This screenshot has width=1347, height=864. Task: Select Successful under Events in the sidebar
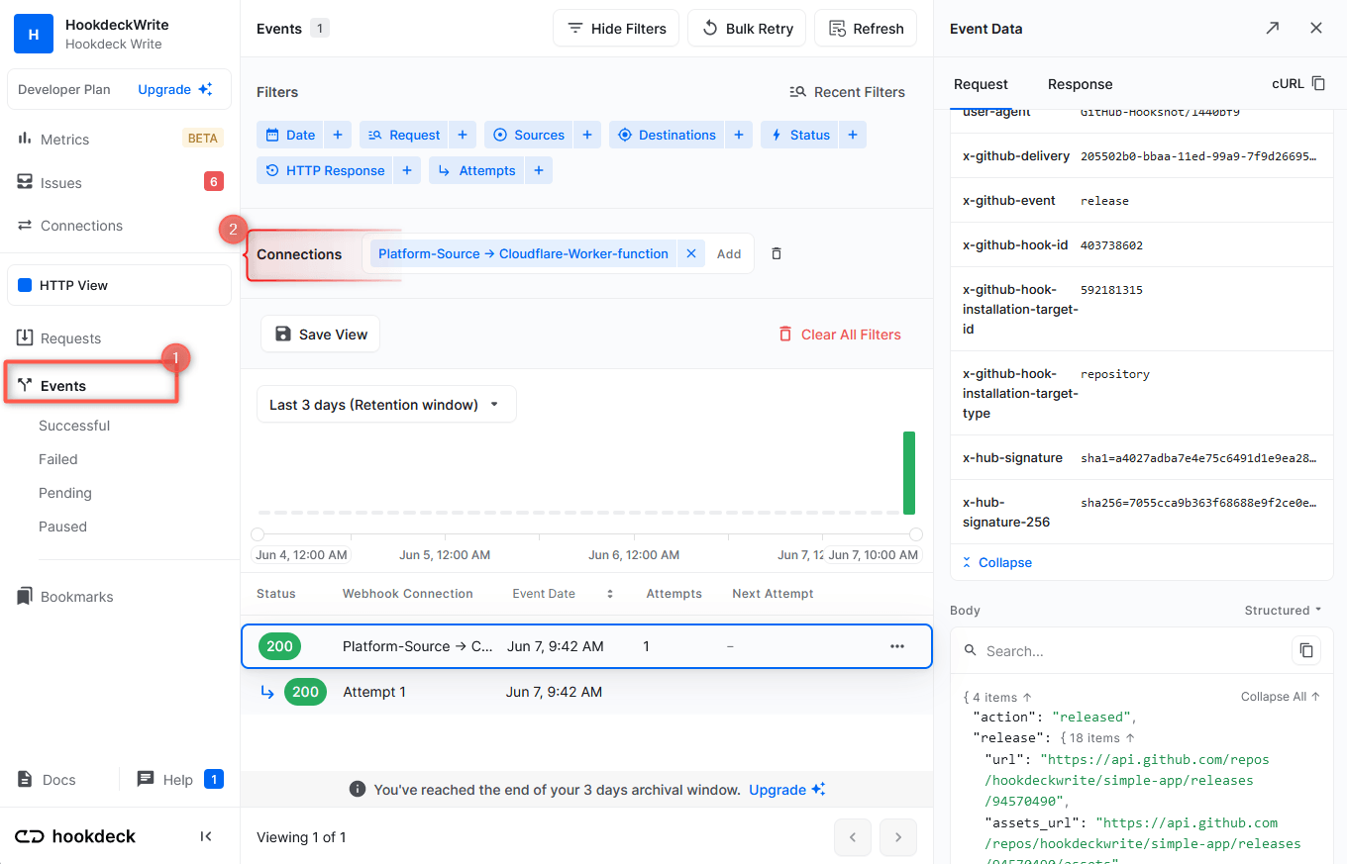[74, 426]
